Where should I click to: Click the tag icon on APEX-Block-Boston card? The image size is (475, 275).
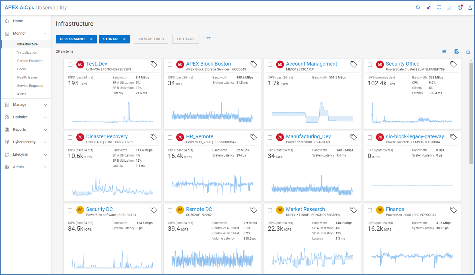(x=254, y=64)
